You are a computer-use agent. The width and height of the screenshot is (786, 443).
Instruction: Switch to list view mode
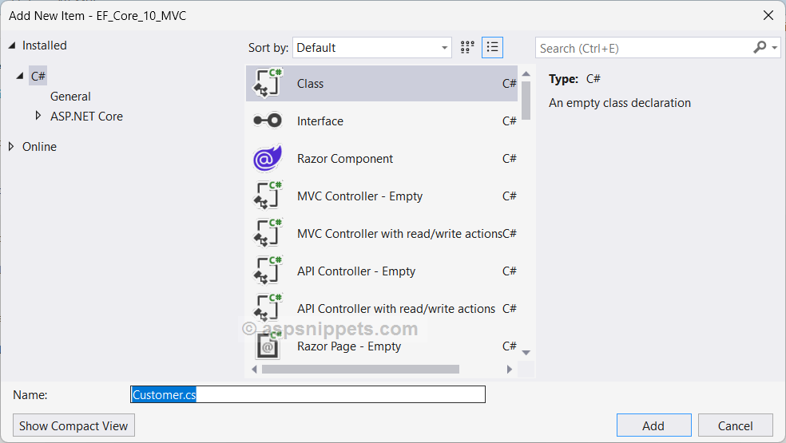(492, 48)
